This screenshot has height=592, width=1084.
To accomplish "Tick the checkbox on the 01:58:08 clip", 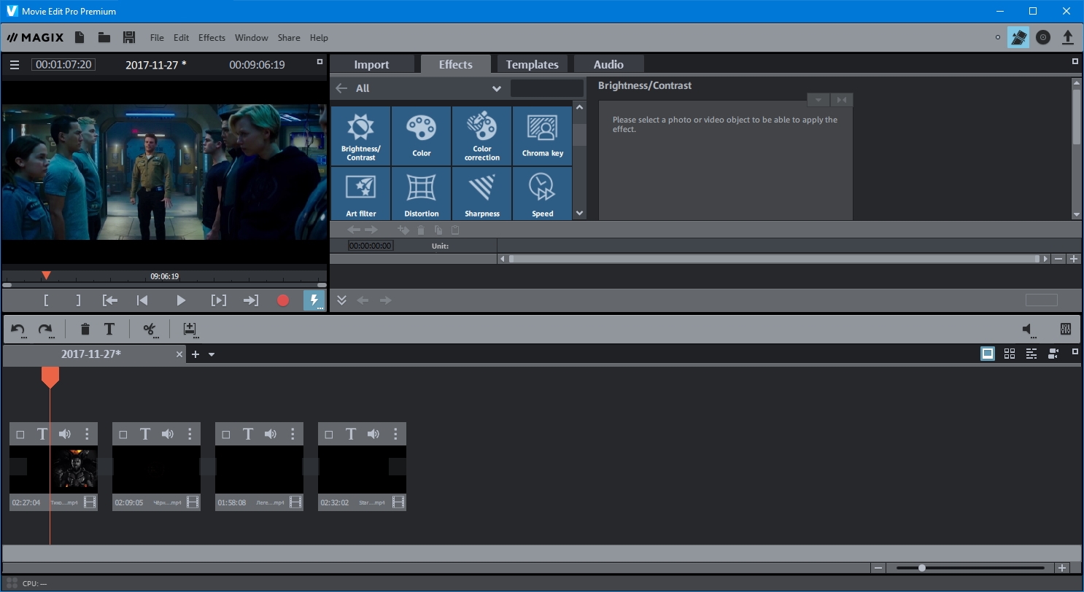I will 226,435.
